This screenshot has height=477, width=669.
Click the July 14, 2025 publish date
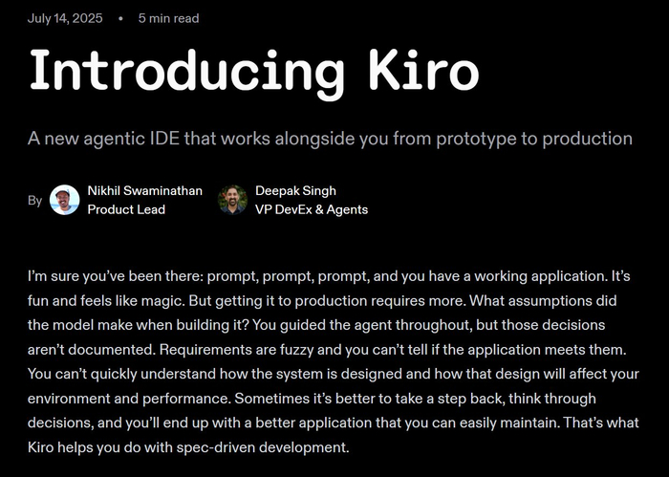pos(65,17)
